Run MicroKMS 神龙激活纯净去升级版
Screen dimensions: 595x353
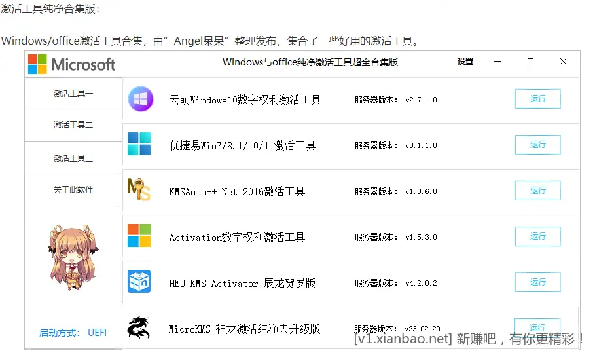point(537,327)
